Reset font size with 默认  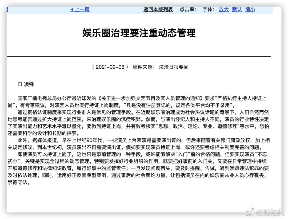[x=237, y=10]
